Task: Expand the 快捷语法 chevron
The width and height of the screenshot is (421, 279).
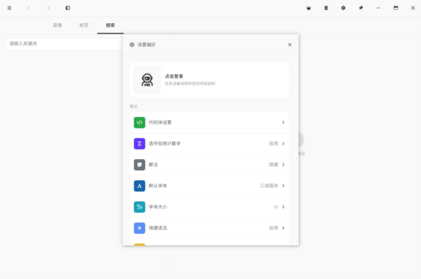Action: 283,228
